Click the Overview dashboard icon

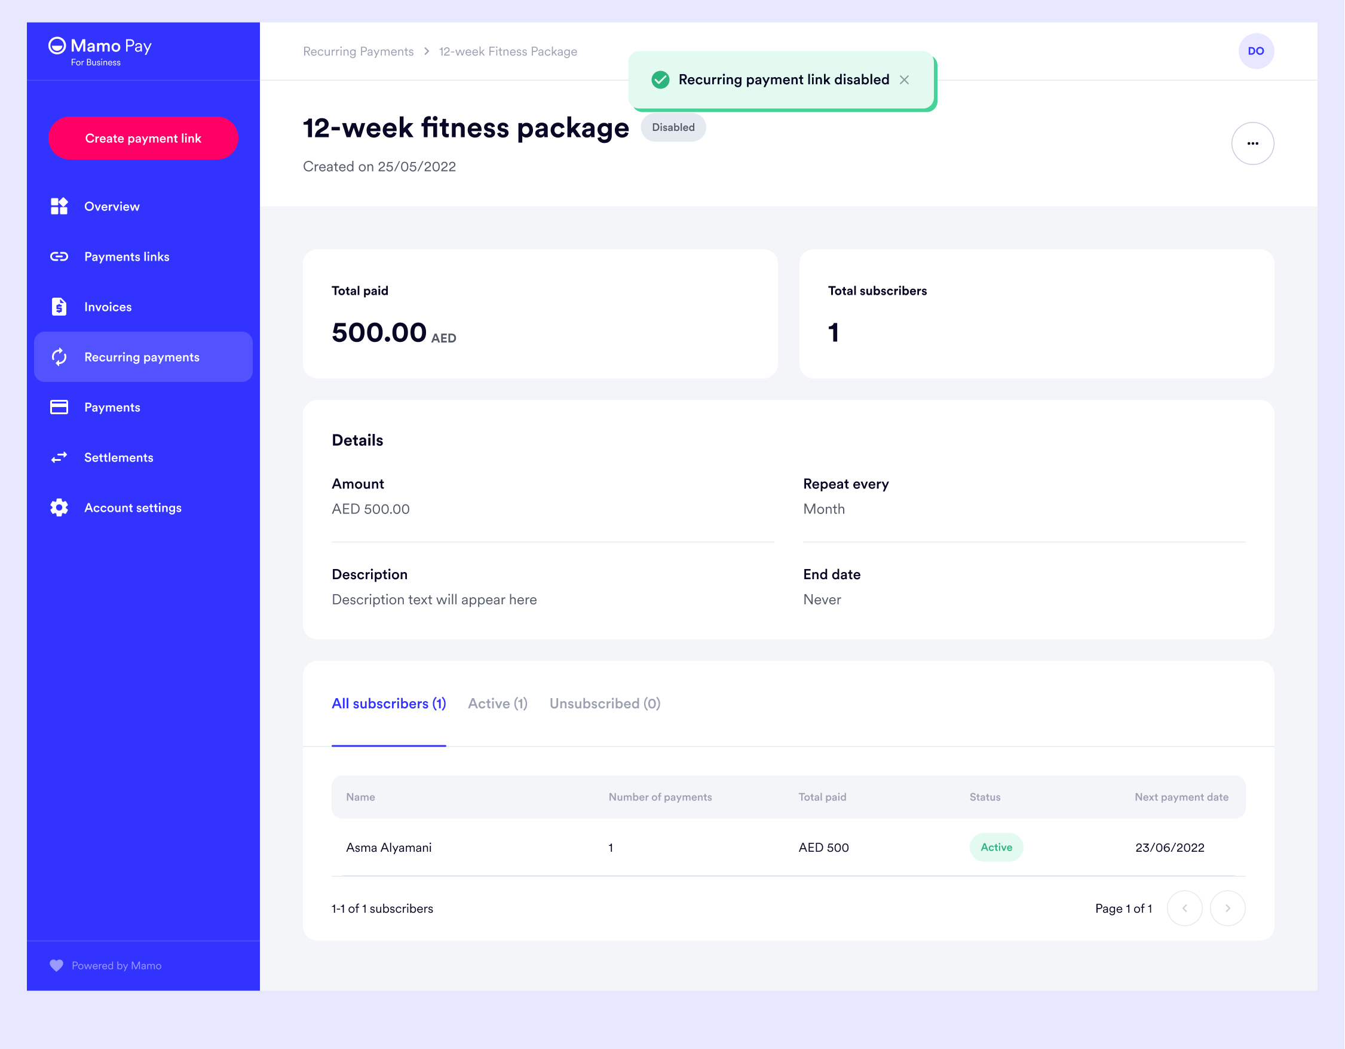pos(59,206)
